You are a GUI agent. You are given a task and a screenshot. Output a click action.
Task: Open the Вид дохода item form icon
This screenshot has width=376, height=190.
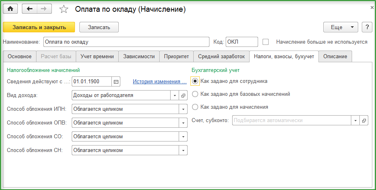[x=183, y=95]
